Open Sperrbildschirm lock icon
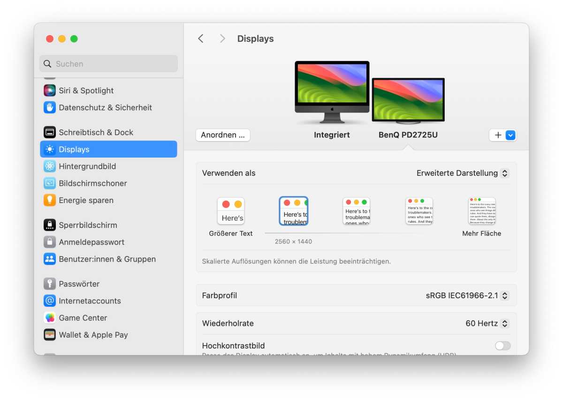563x400 pixels. [x=50, y=225]
